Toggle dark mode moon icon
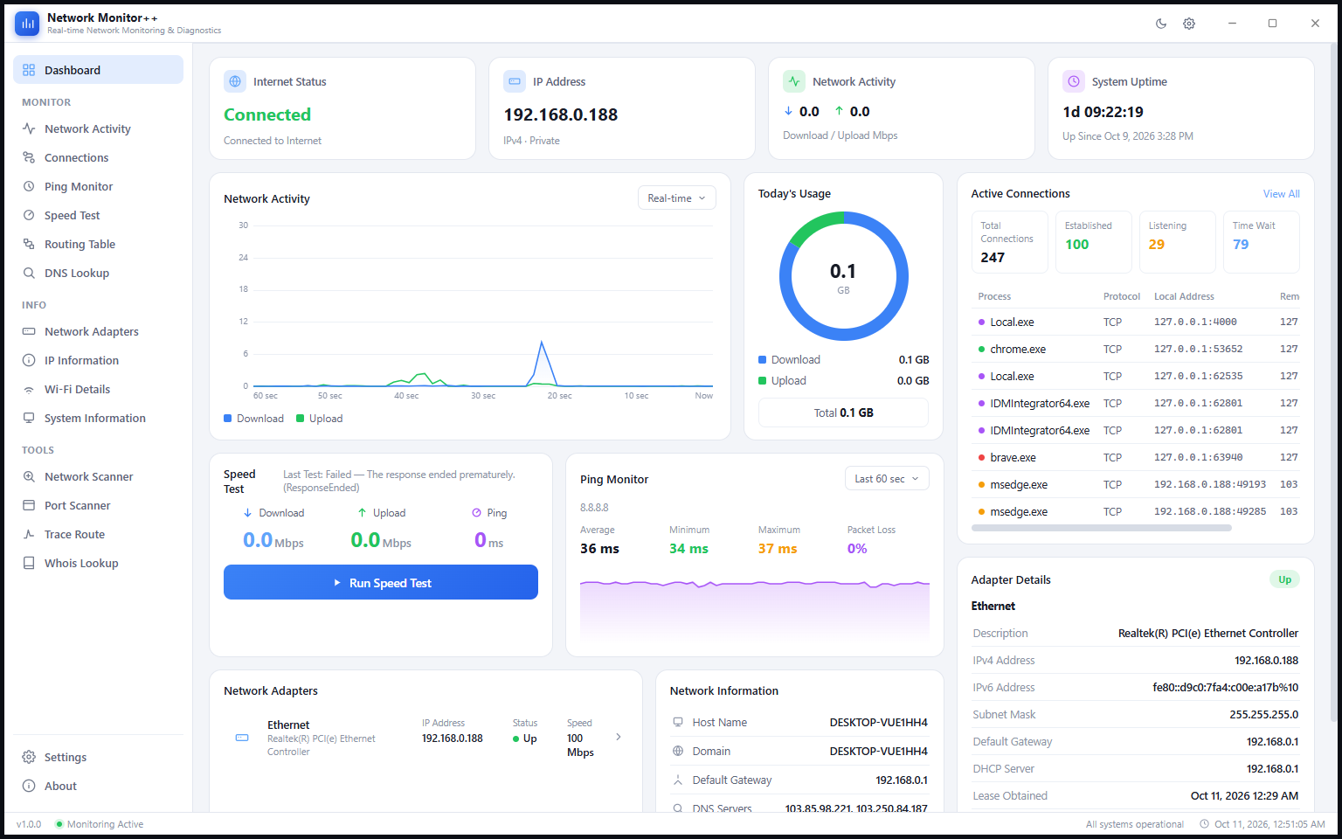The image size is (1342, 839). pos(1161,24)
